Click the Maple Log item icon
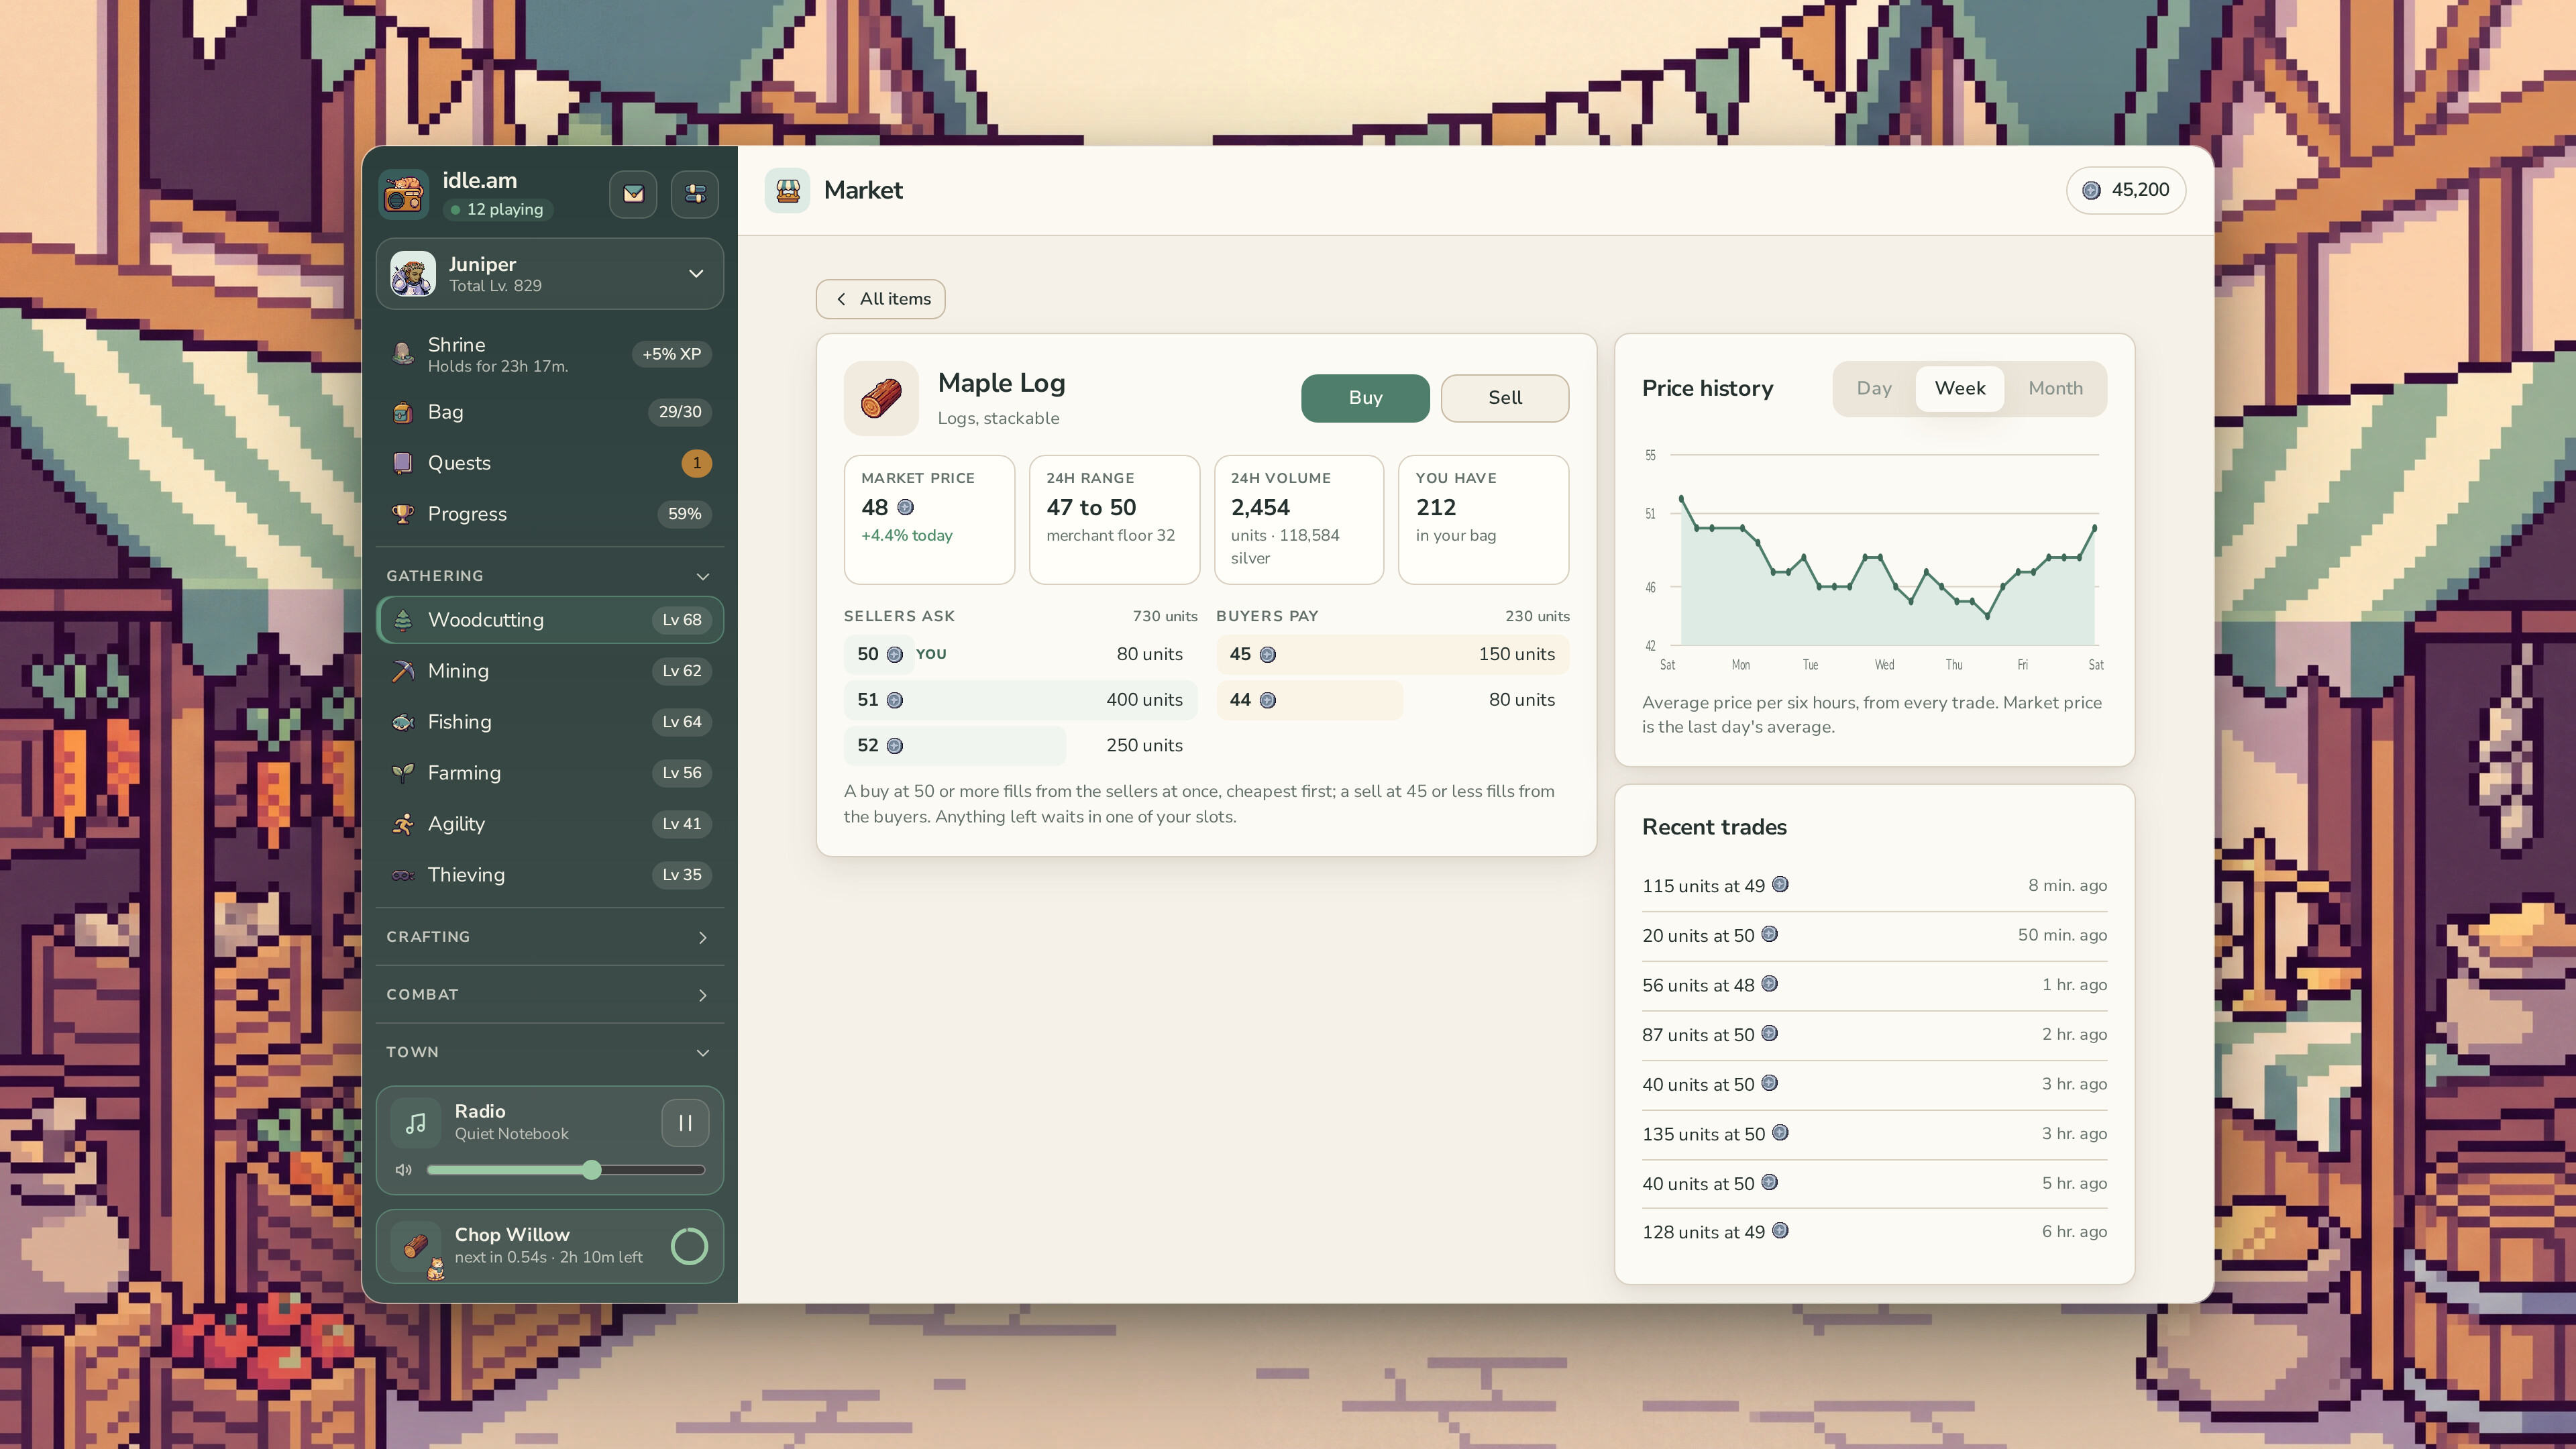 tap(881, 398)
